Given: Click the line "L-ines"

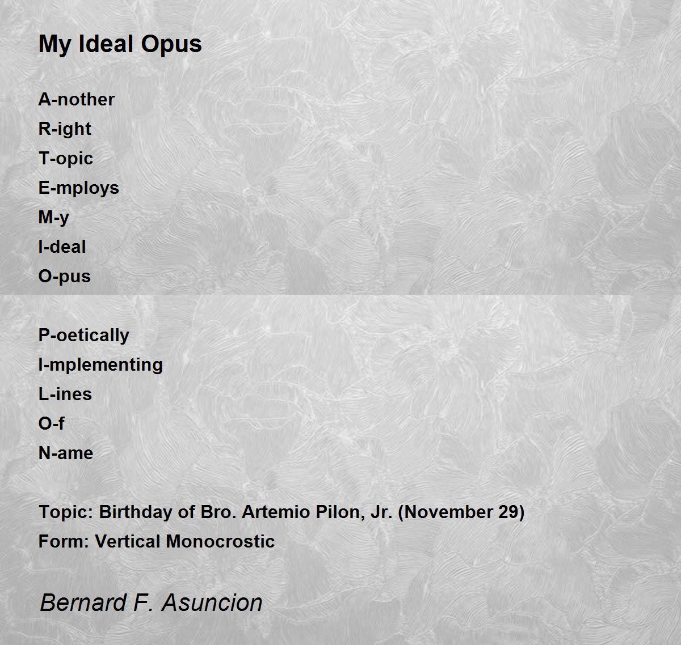Looking at the screenshot, I should [65, 394].
